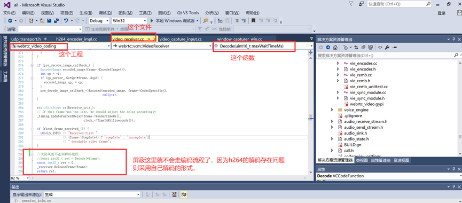Expand the audio_receive_stream.h node
462x203 pixels.
tap(332, 121)
